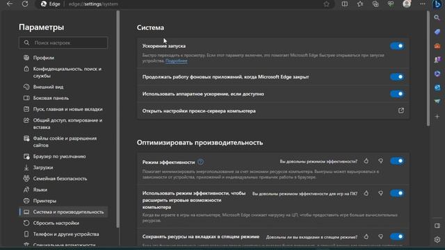The image size is (445, 250).
Task: Toggle background apps when Edge closed
Action: 397,77
